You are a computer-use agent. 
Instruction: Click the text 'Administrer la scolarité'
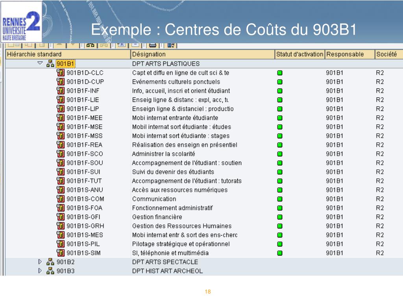coord(163,154)
